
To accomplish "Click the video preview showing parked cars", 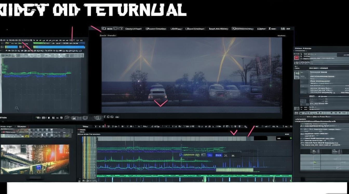I will pyautogui.click(x=192, y=75).
